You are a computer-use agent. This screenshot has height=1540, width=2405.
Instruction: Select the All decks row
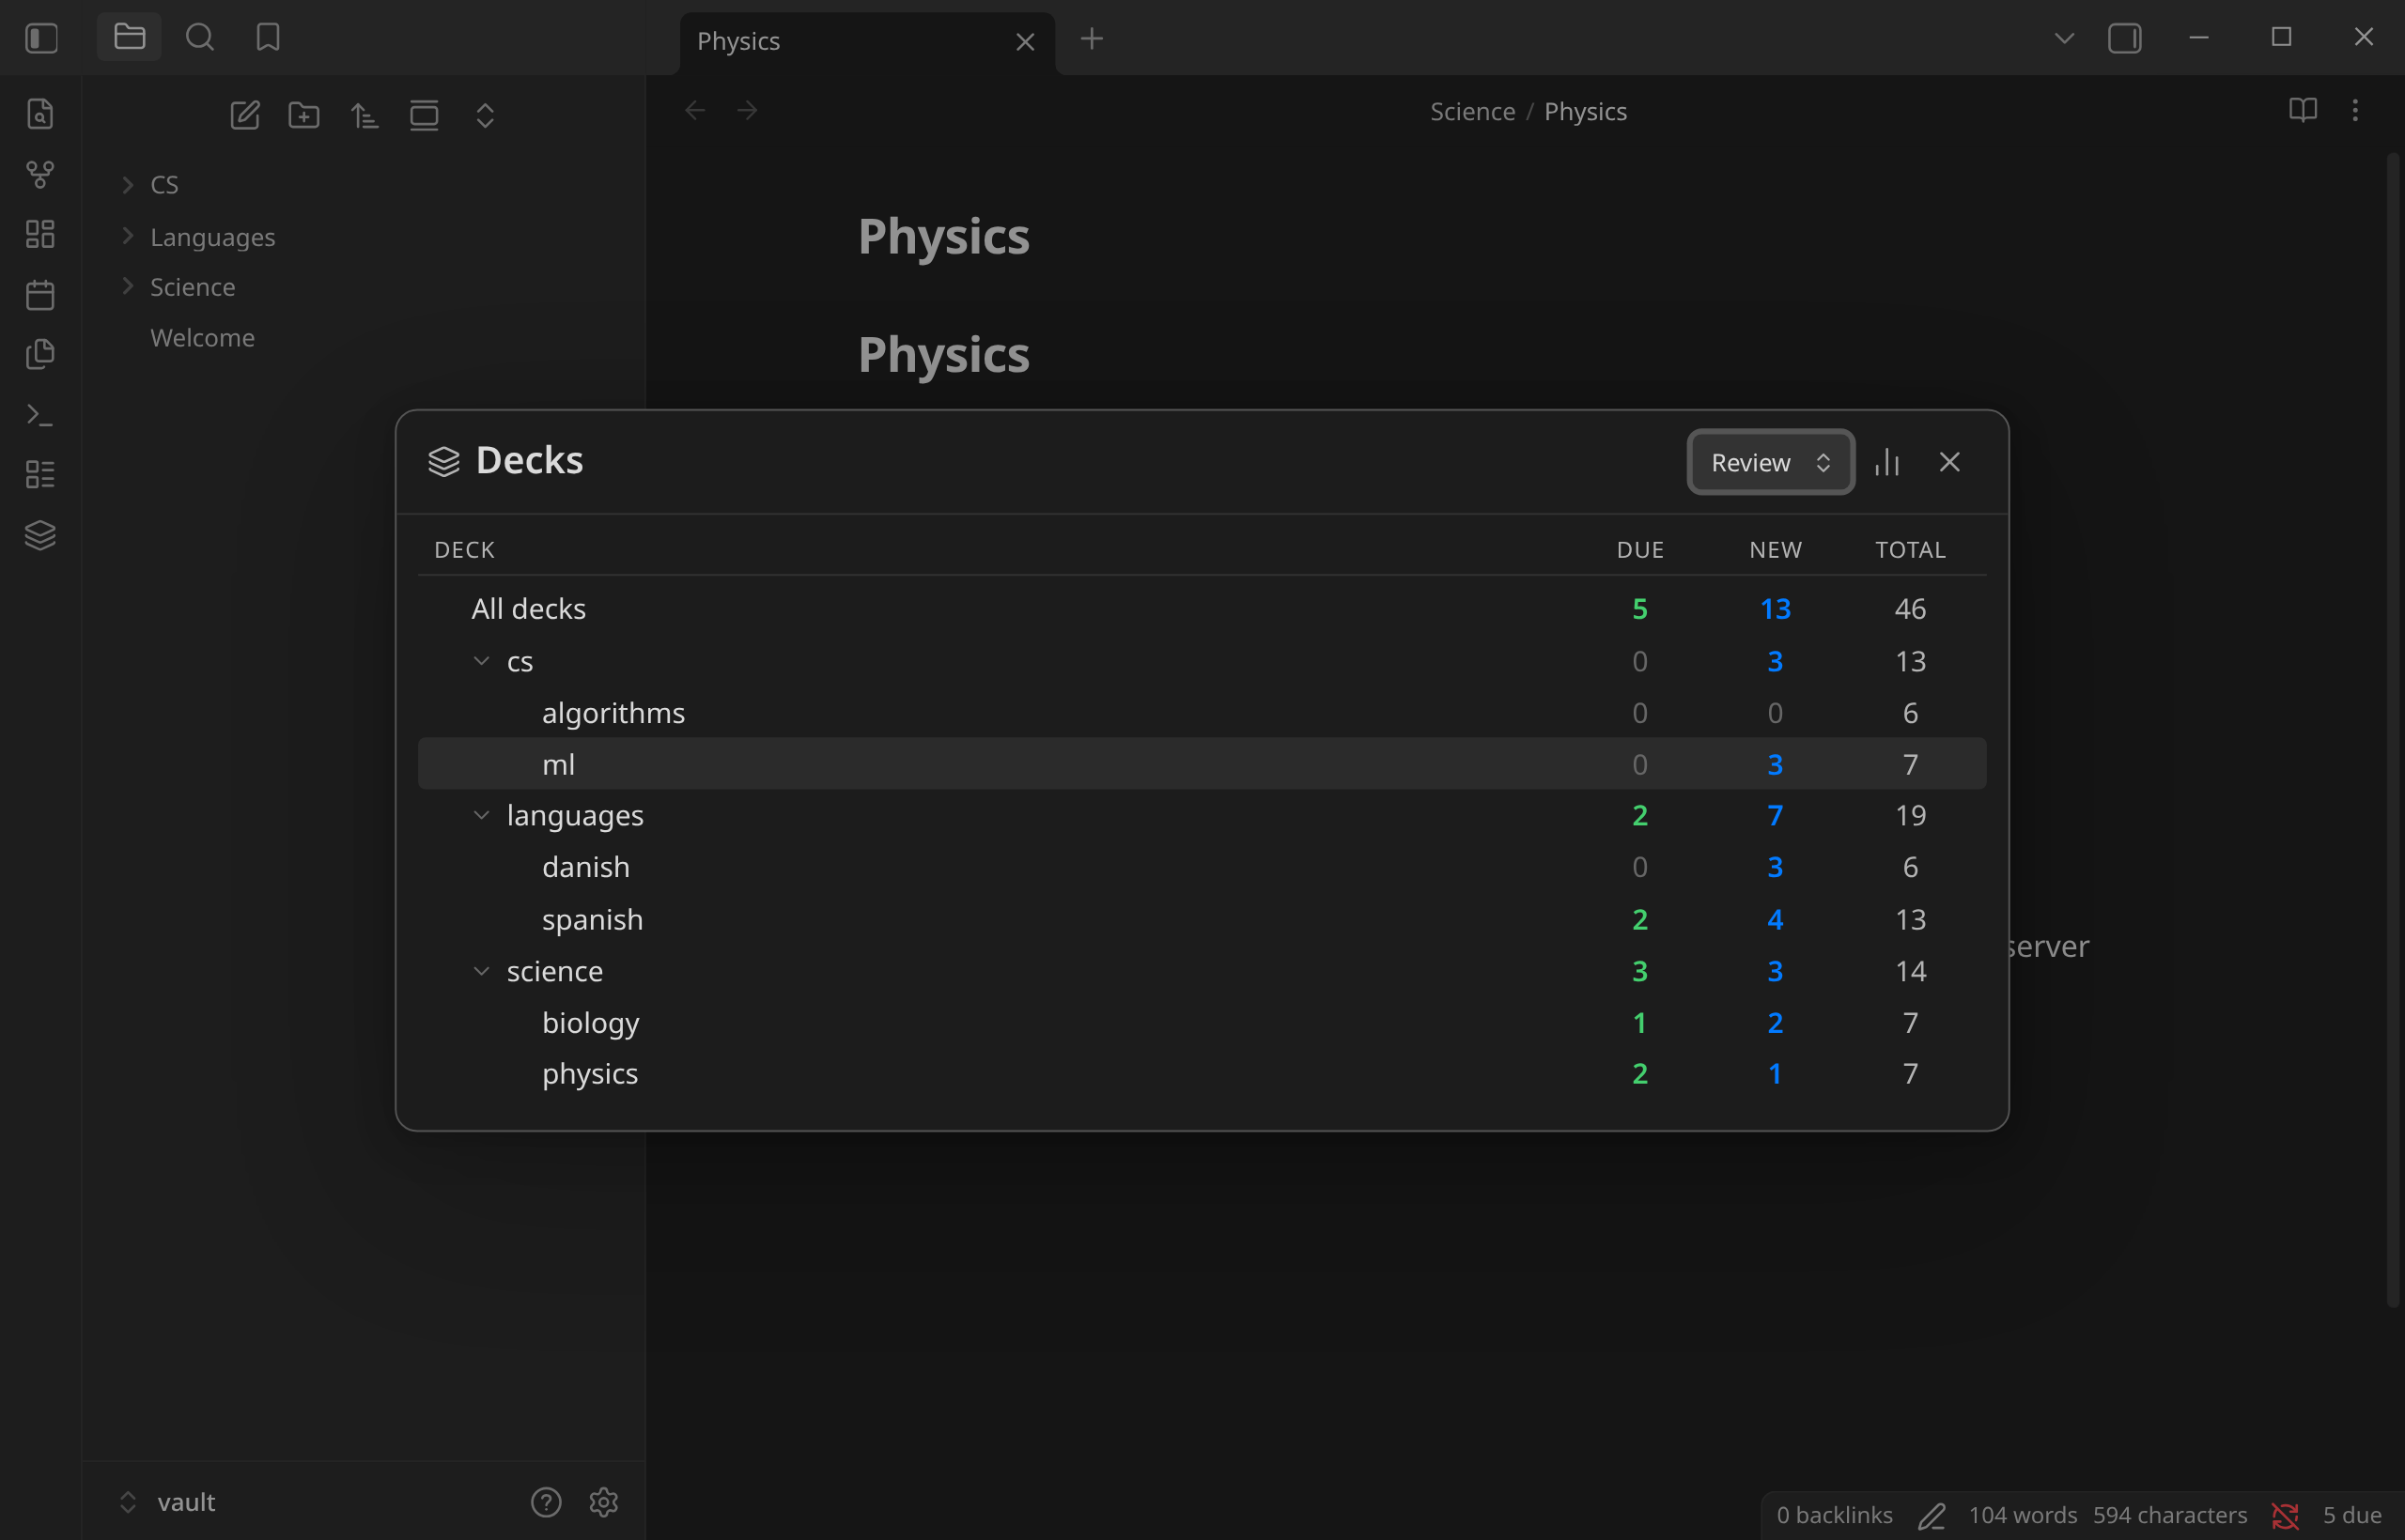coord(1202,608)
